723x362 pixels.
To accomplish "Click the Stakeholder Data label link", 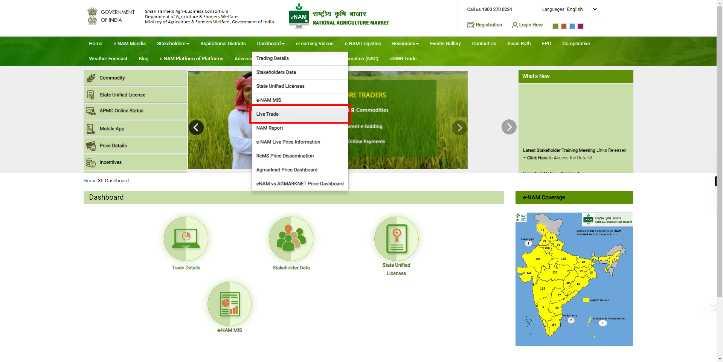I will pos(291,268).
